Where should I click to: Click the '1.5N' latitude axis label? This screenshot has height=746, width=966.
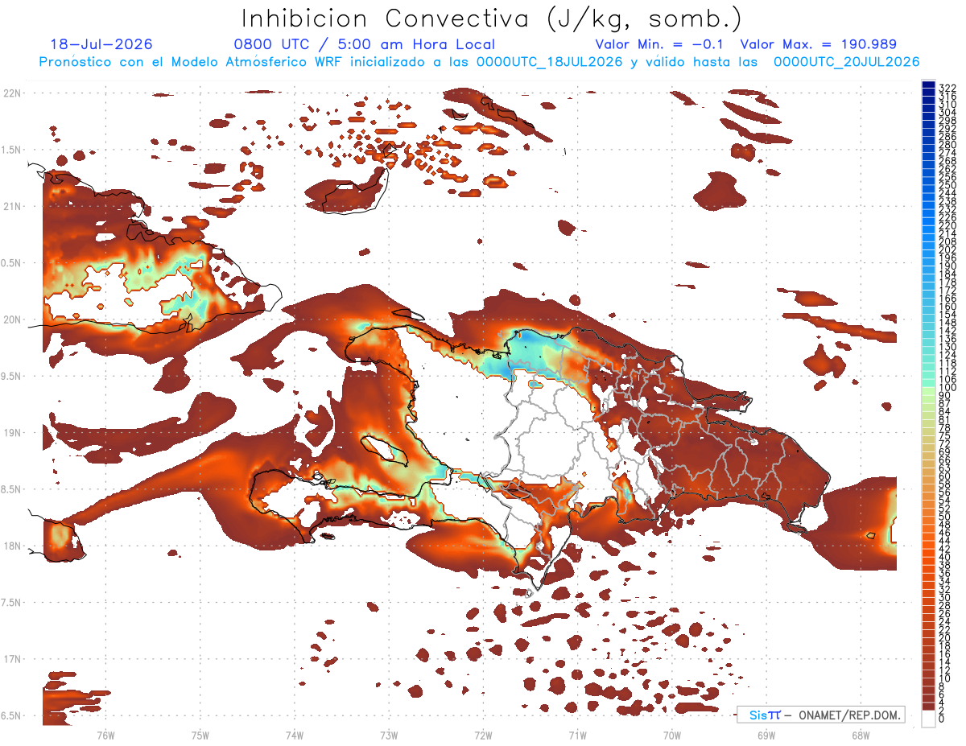(x=12, y=150)
